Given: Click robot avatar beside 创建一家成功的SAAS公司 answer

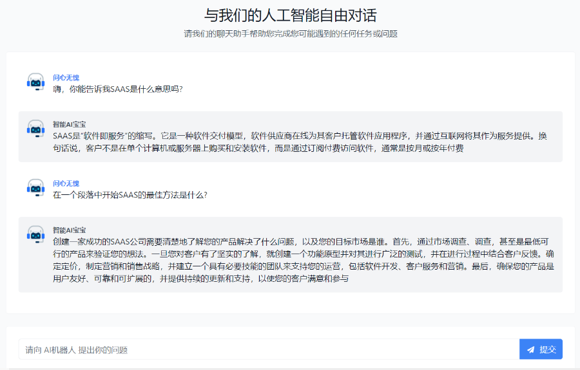Looking at the screenshot, I should [x=35, y=234].
